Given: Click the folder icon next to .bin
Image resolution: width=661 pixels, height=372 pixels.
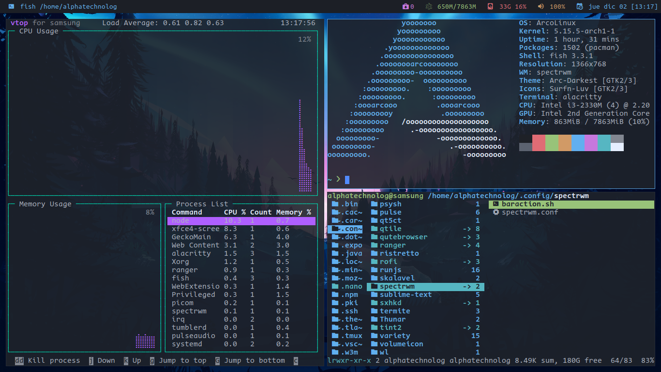Looking at the screenshot, I should 335,204.
